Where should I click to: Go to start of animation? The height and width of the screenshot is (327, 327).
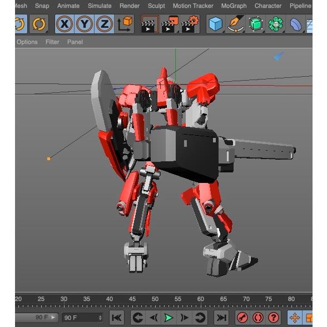coord(117,318)
